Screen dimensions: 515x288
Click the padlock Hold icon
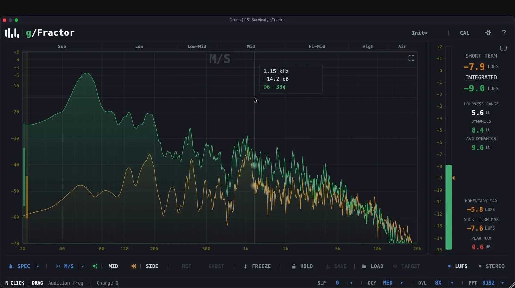(x=294, y=266)
